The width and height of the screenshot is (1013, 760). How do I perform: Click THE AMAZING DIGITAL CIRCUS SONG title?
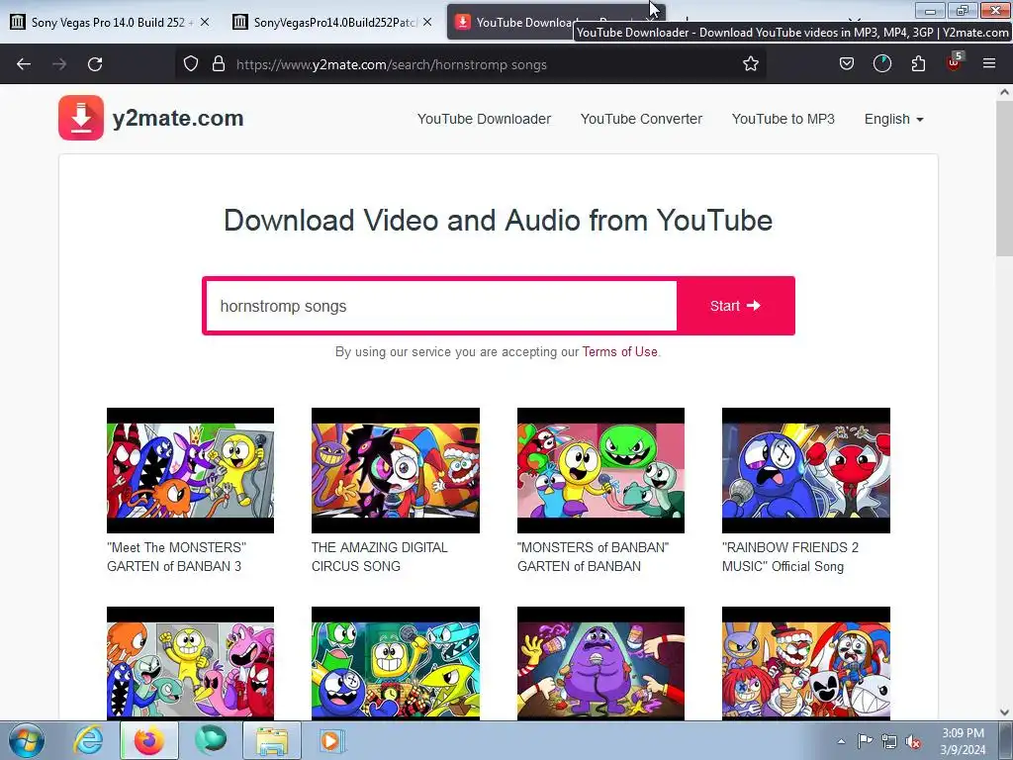379,556
